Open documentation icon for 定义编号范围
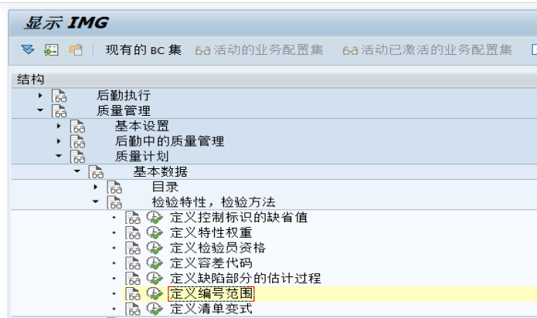537x318 pixels. (133, 294)
